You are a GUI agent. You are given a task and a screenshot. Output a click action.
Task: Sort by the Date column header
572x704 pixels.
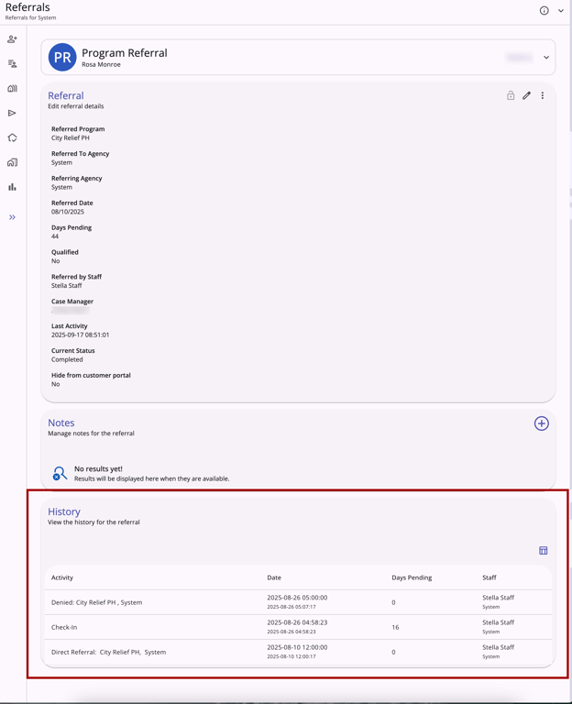coord(274,577)
